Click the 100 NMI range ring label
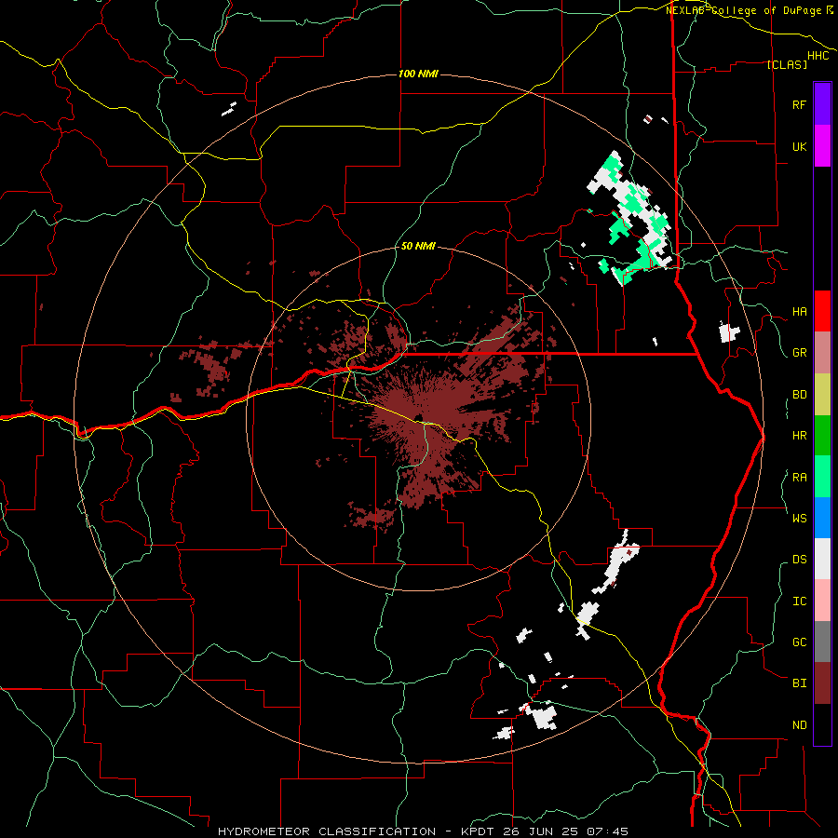This screenshot has height=838, width=838. [418, 74]
